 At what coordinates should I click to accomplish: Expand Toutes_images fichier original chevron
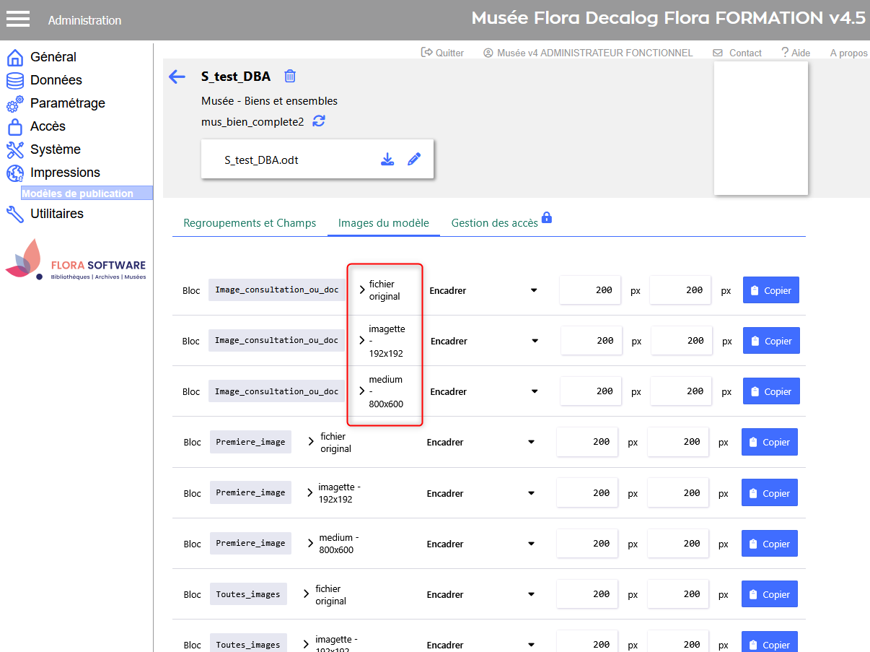point(307,594)
